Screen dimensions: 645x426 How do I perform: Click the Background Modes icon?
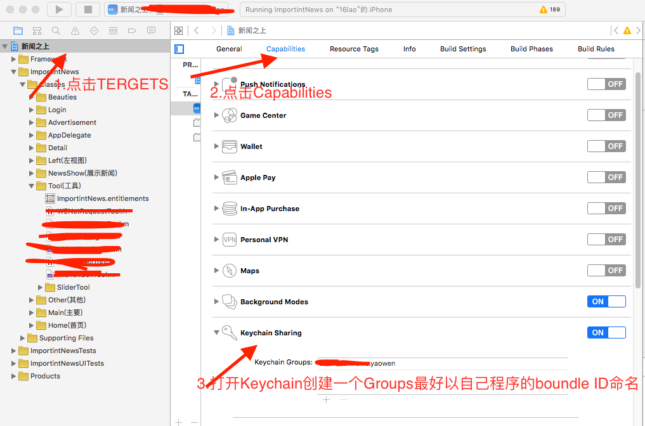pos(230,302)
